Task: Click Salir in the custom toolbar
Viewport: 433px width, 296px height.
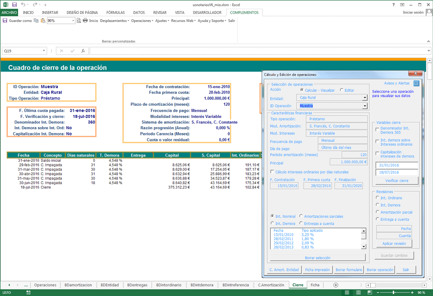Action: click(231, 21)
